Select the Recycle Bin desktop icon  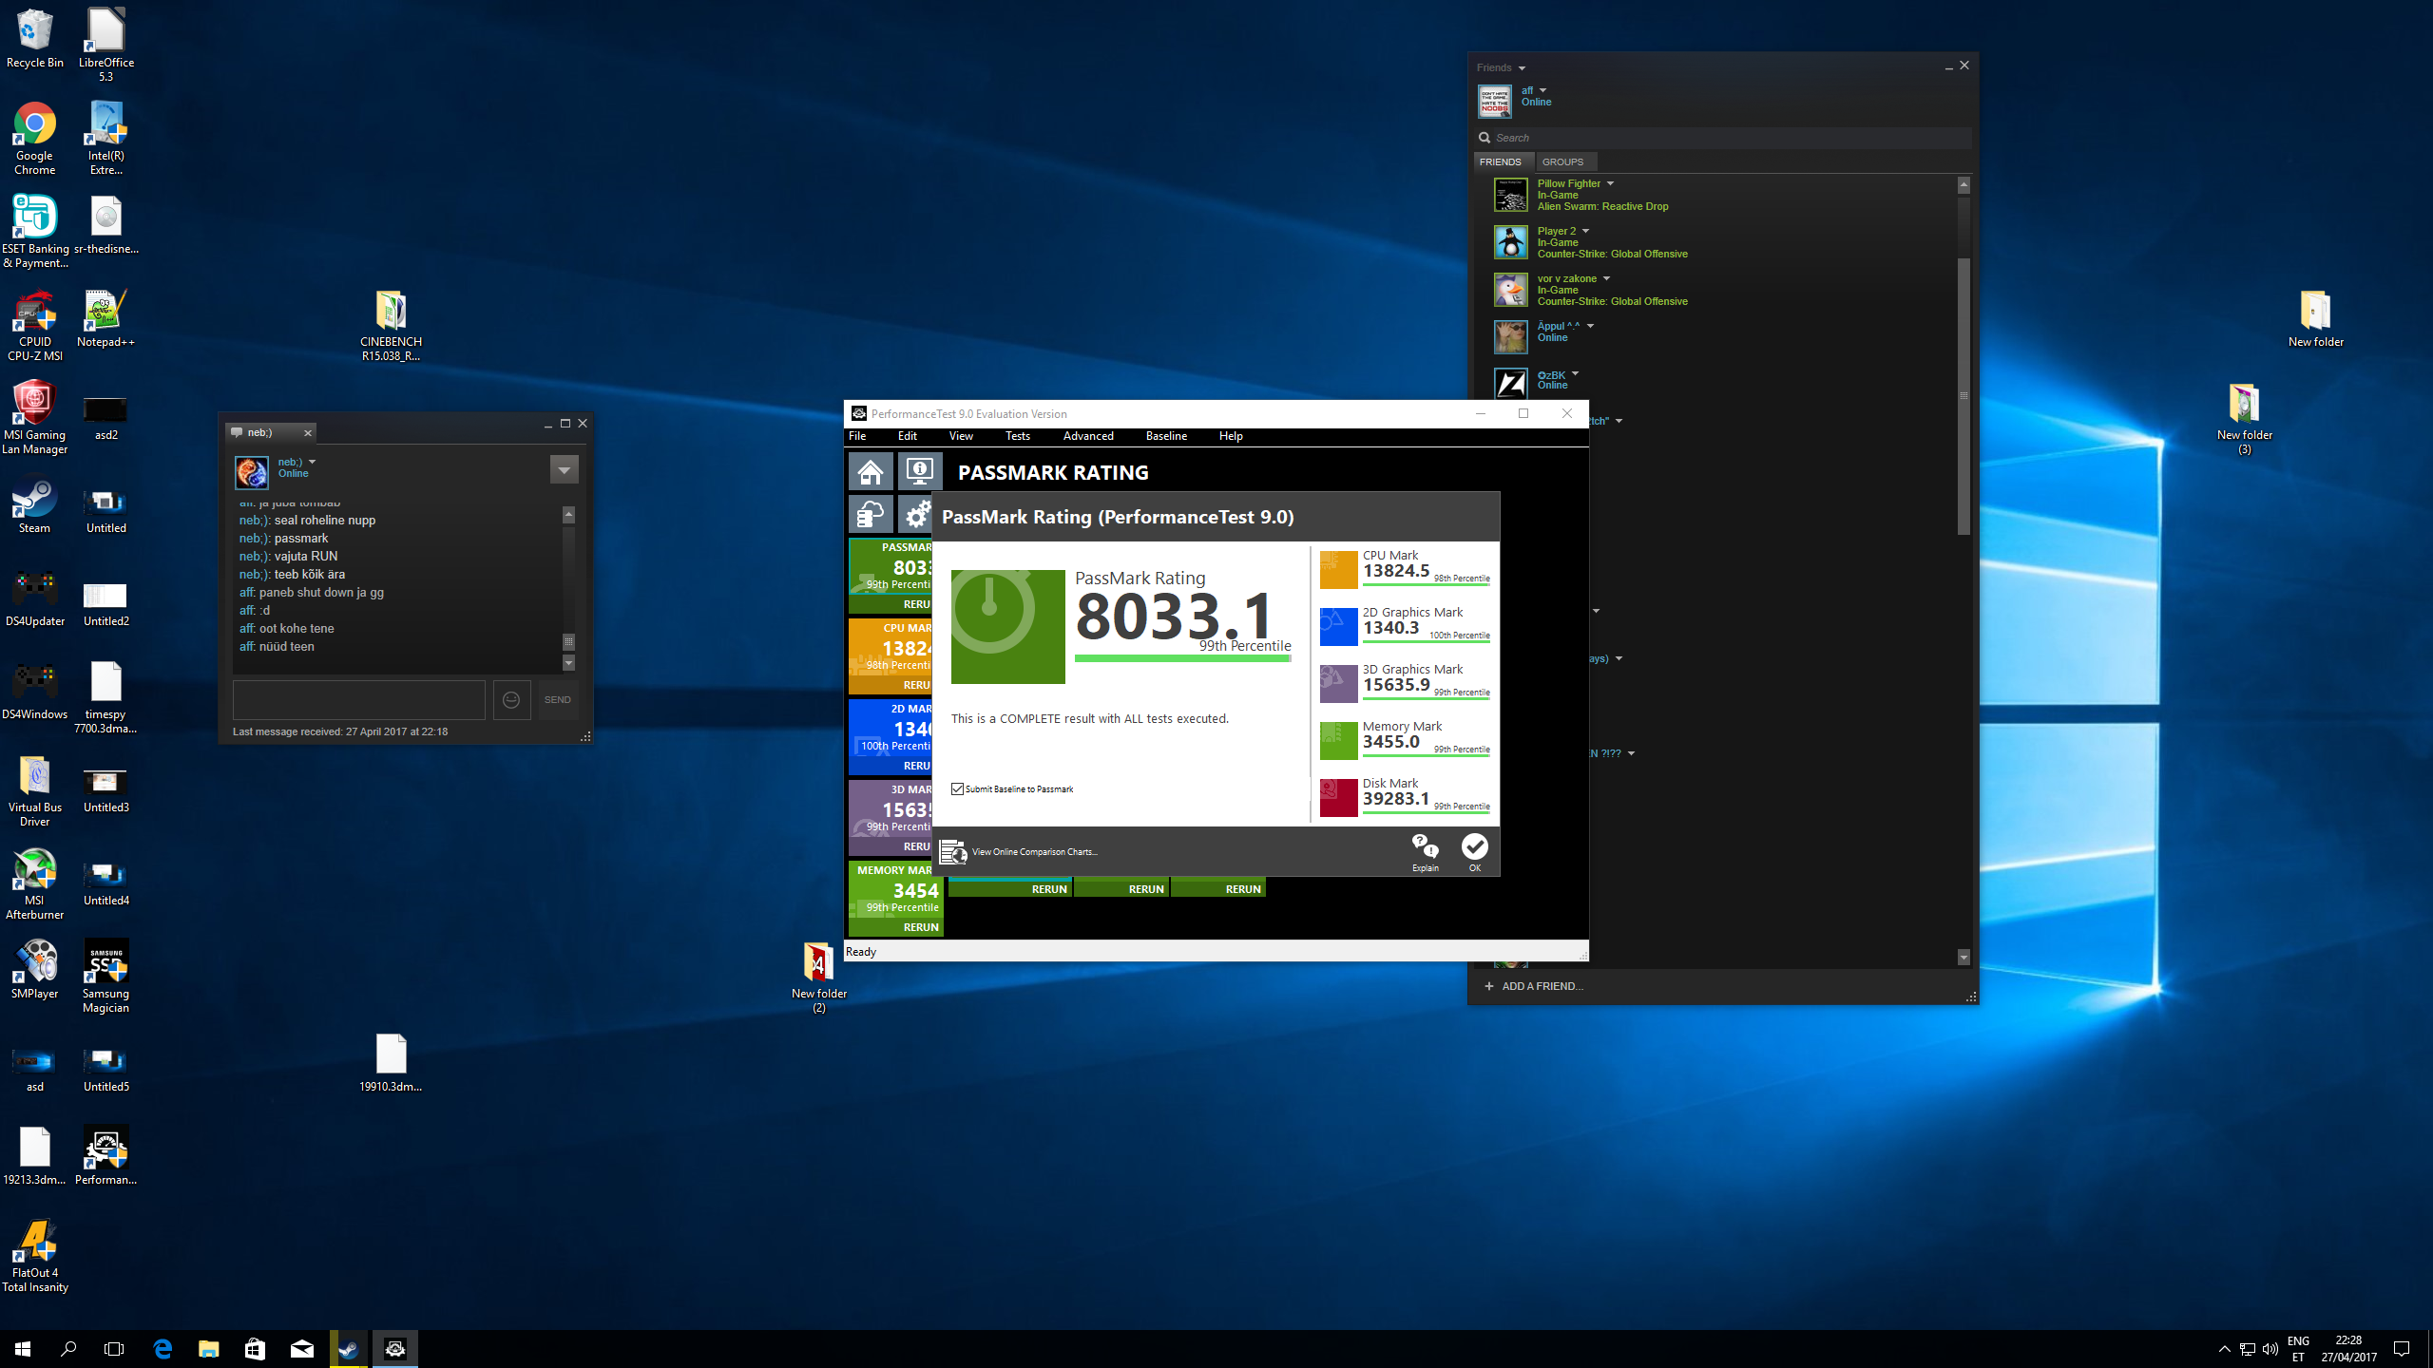(x=35, y=38)
